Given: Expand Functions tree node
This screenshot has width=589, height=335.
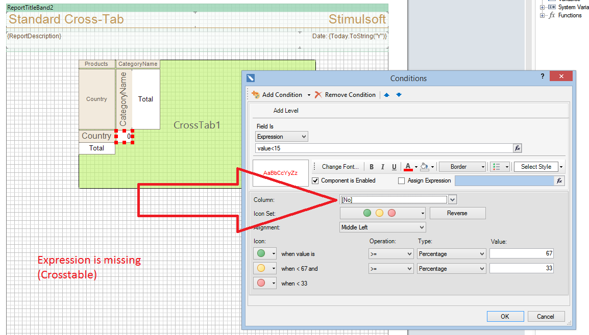Looking at the screenshot, I should pyautogui.click(x=542, y=15).
